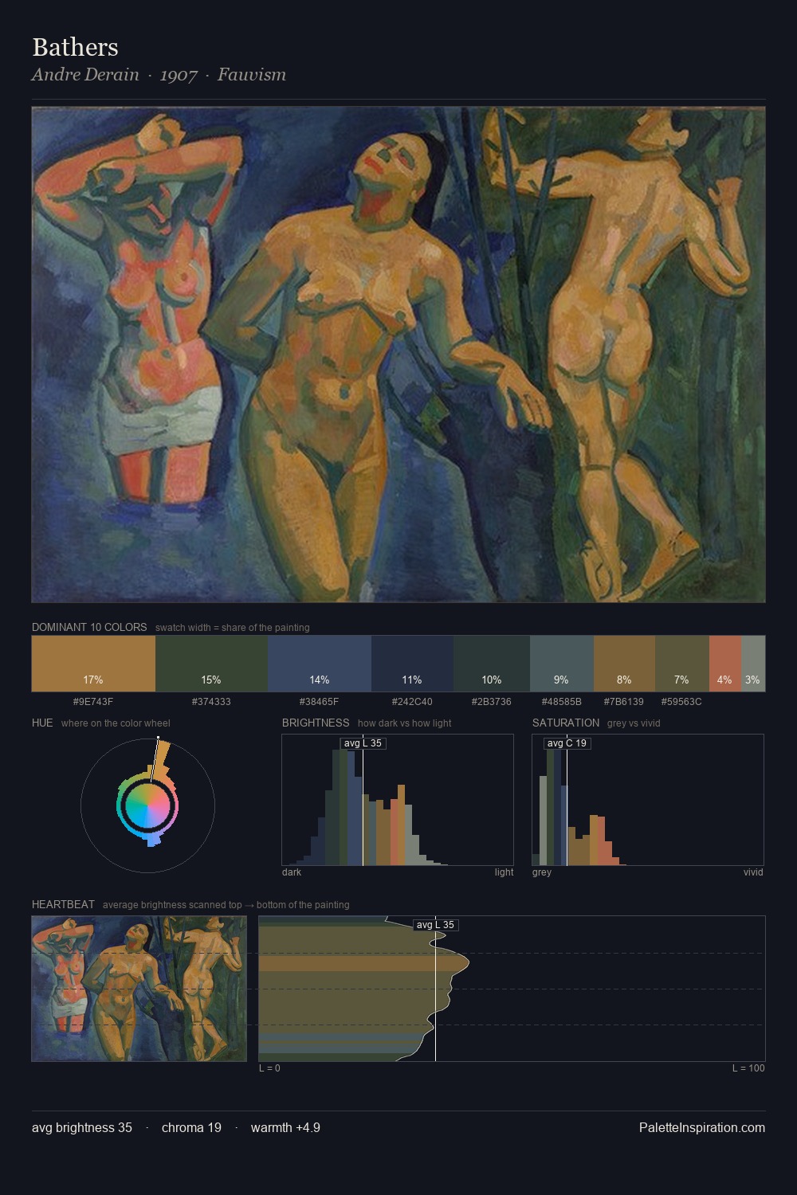Click the 'light' axis label
The image size is (797, 1195).
coord(504,872)
